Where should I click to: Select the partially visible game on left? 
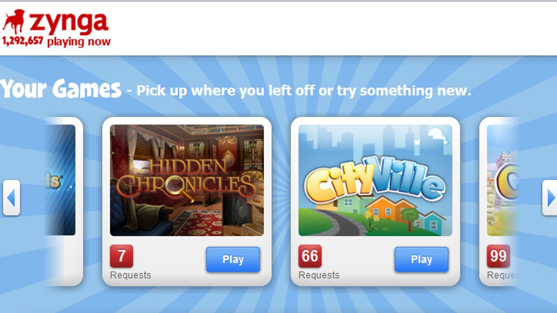(60, 180)
